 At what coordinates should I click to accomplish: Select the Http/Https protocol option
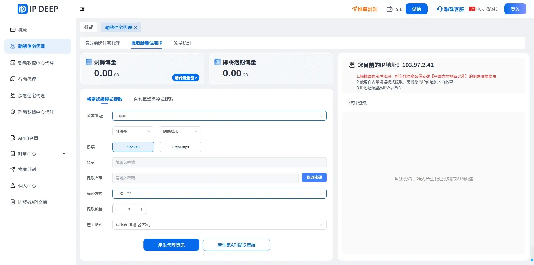click(x=180, y=147)
